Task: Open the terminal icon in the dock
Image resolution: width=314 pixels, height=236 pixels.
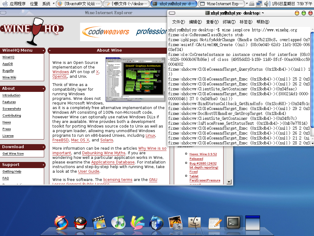Action: coord(233,222)
